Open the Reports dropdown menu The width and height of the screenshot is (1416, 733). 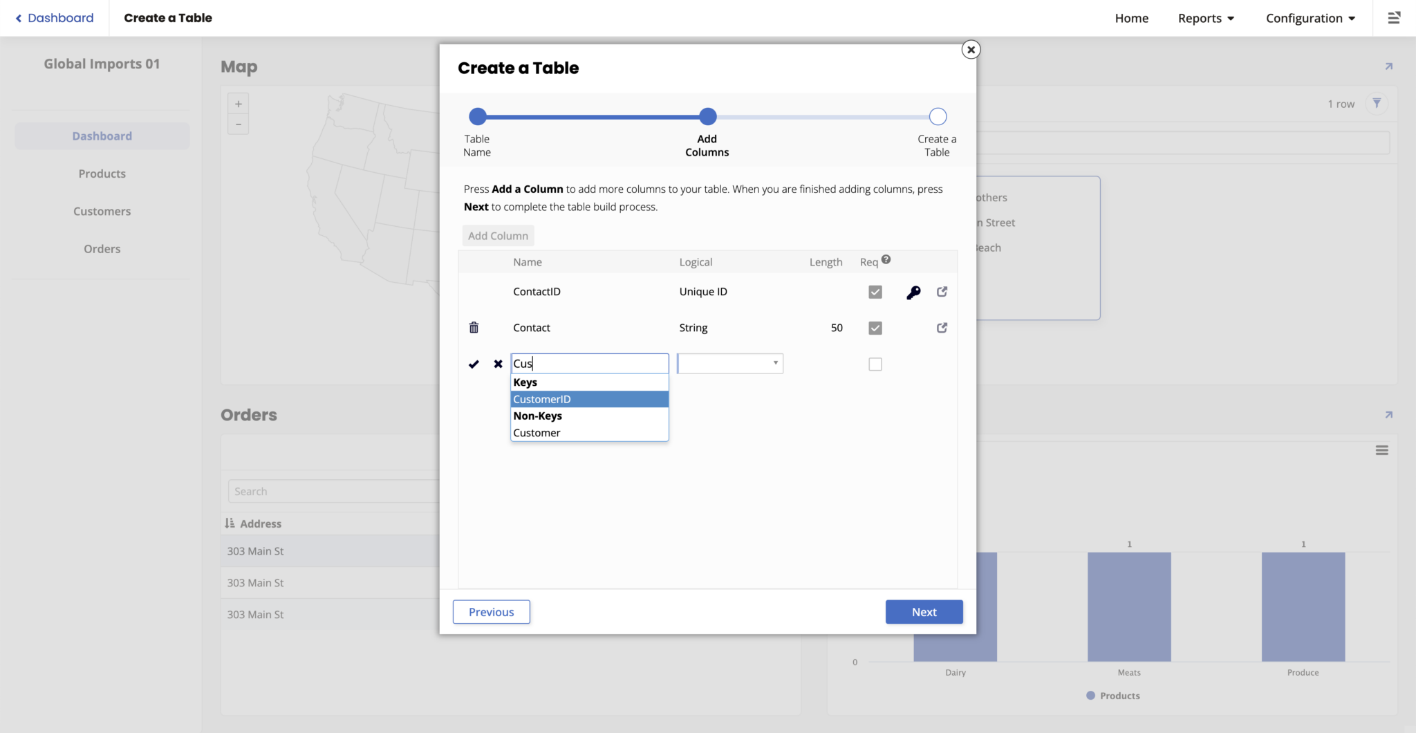(1205, 18)
